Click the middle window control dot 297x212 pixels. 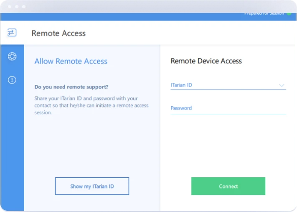click(16, 7)
